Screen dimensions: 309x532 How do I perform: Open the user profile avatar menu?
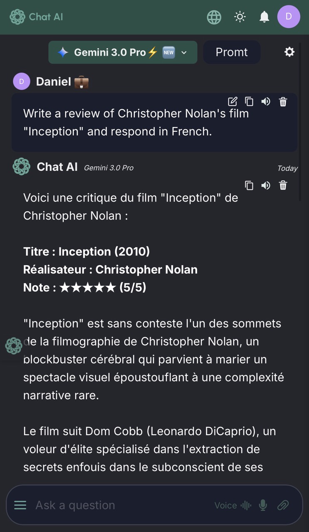point(289,17)
